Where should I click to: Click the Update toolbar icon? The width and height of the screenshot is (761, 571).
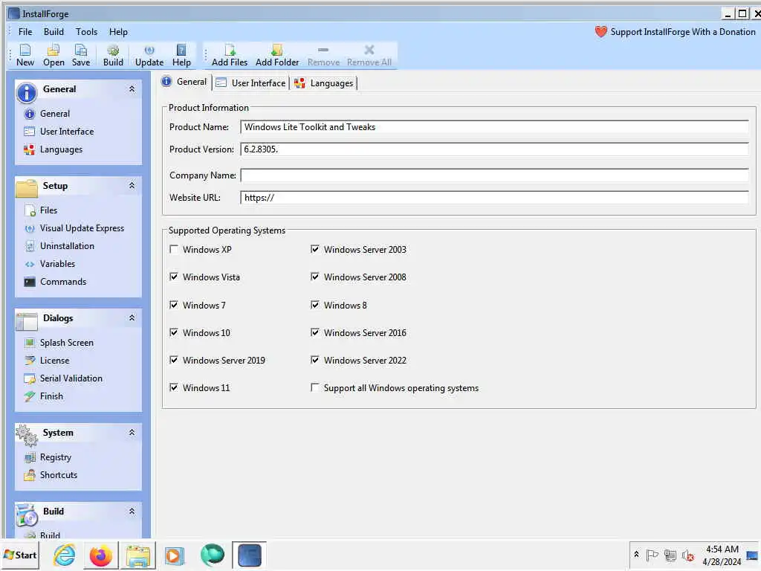click(x=149, y=55)
